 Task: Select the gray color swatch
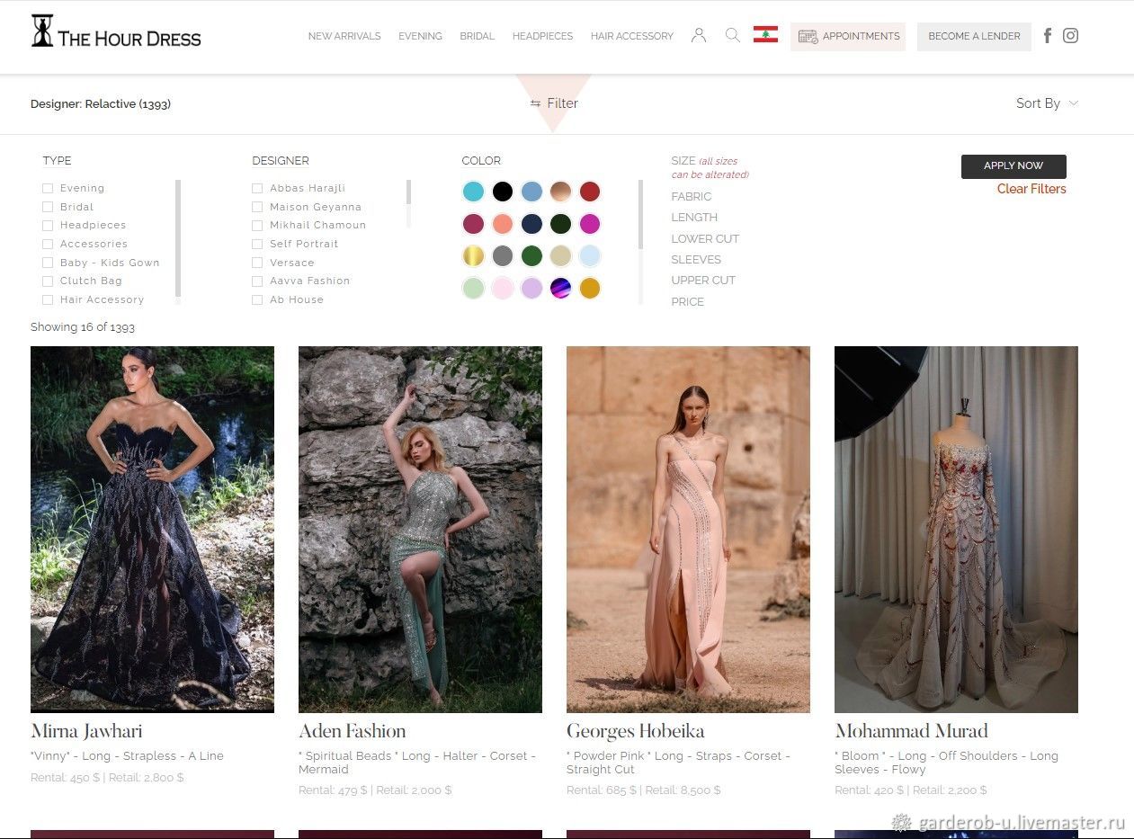tap(503, 256)
